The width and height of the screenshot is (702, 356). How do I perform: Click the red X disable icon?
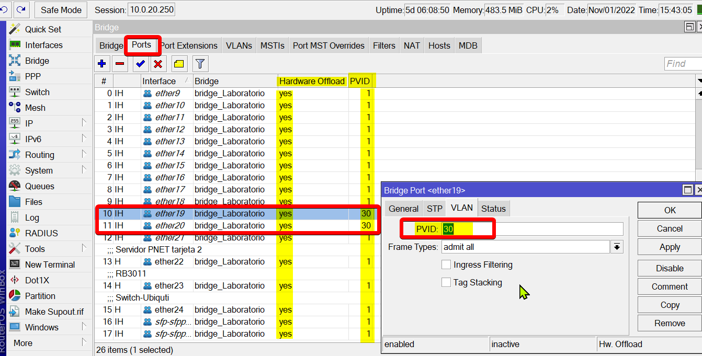158,64
